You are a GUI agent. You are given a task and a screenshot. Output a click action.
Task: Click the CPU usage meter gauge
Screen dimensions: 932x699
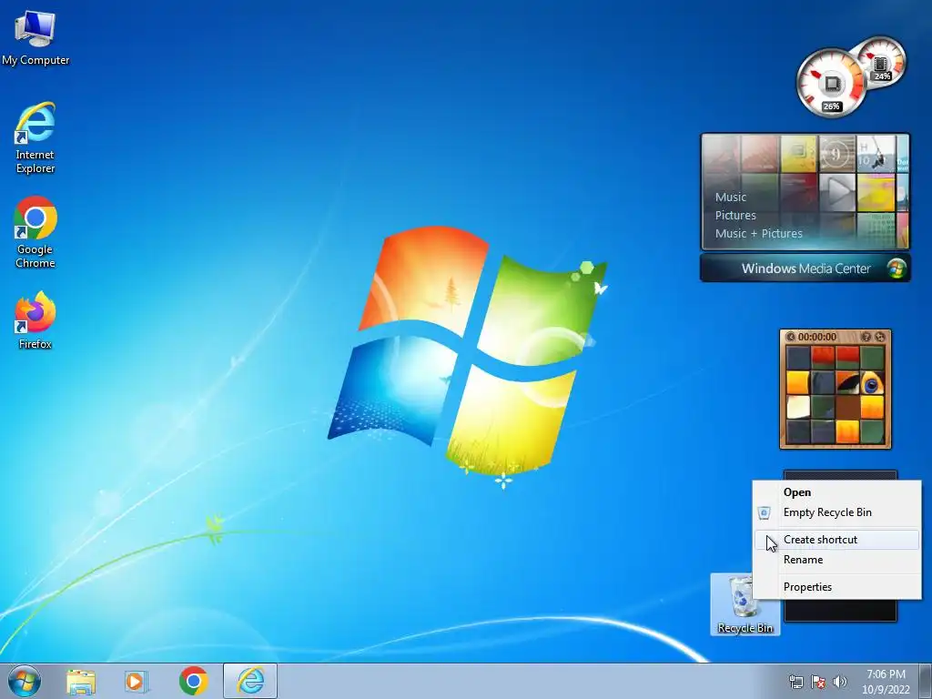pyautogui.click(x=830, y=84)
